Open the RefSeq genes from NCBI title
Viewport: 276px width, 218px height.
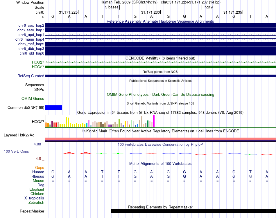pos(160,72)
